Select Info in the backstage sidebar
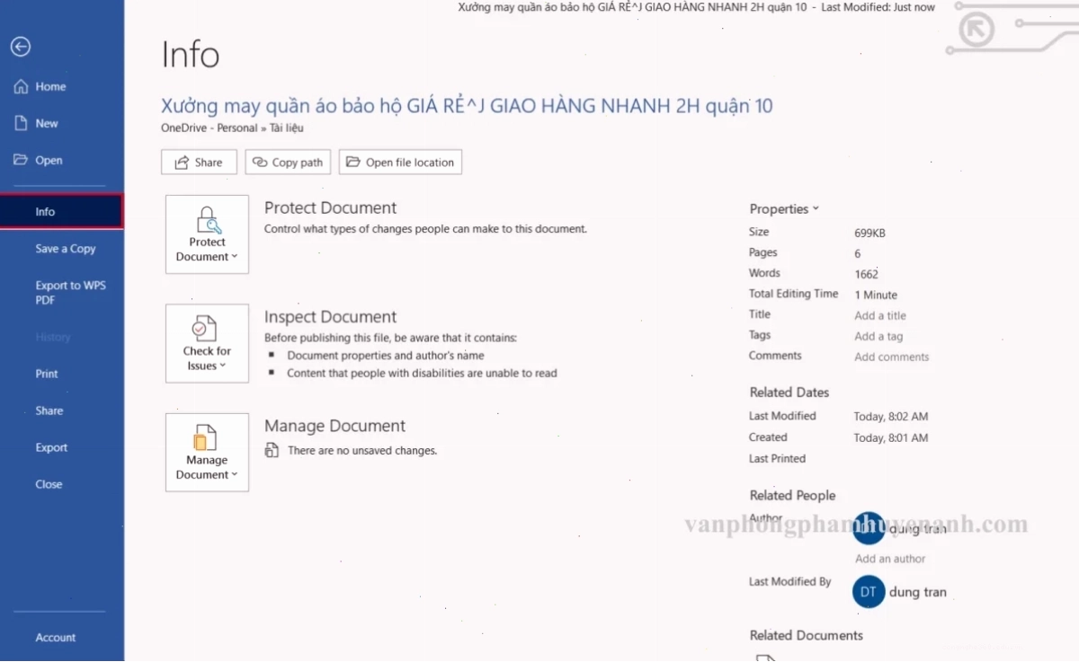The image size is (1079, 662). pos(61,212)
